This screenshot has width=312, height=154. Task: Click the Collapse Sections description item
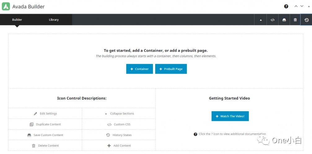tap(119, 113)
